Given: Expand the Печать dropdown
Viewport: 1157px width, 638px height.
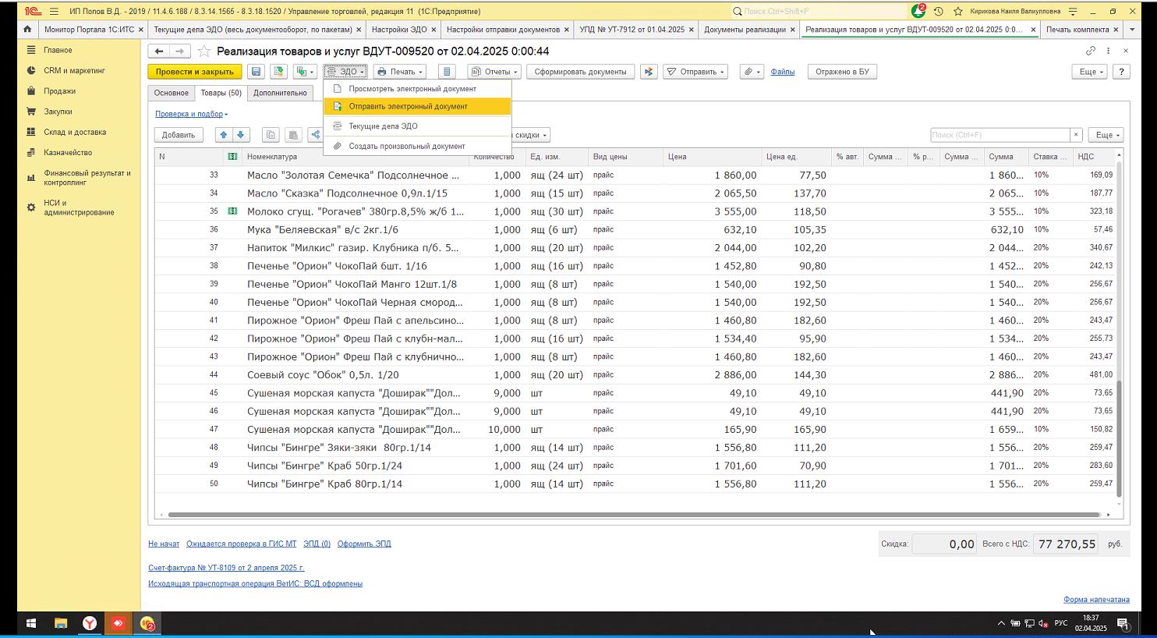Looking at the screenshot, I should pyautogui.click(x=399, y=72).
